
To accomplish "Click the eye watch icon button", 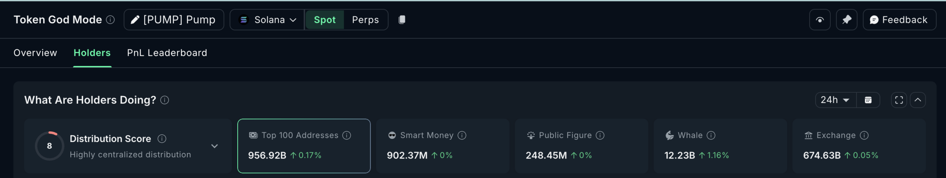I will click(x=820, y=19).
